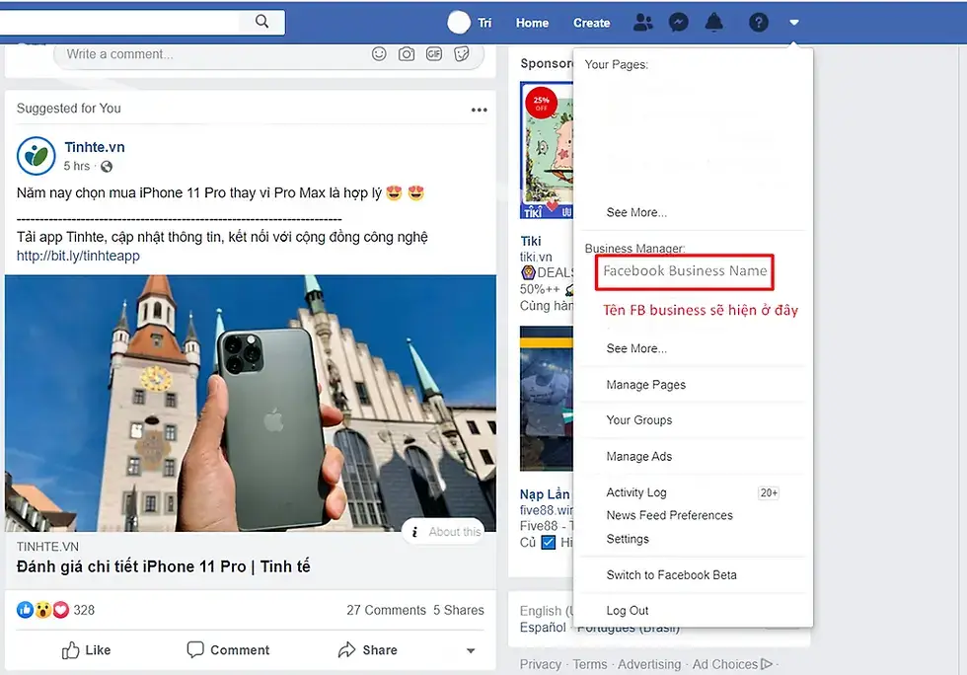The width and height of the screenshot is (967, 675).
Task: Click the public globe icon by 5 hrs
Action: [x=107, y=167]
